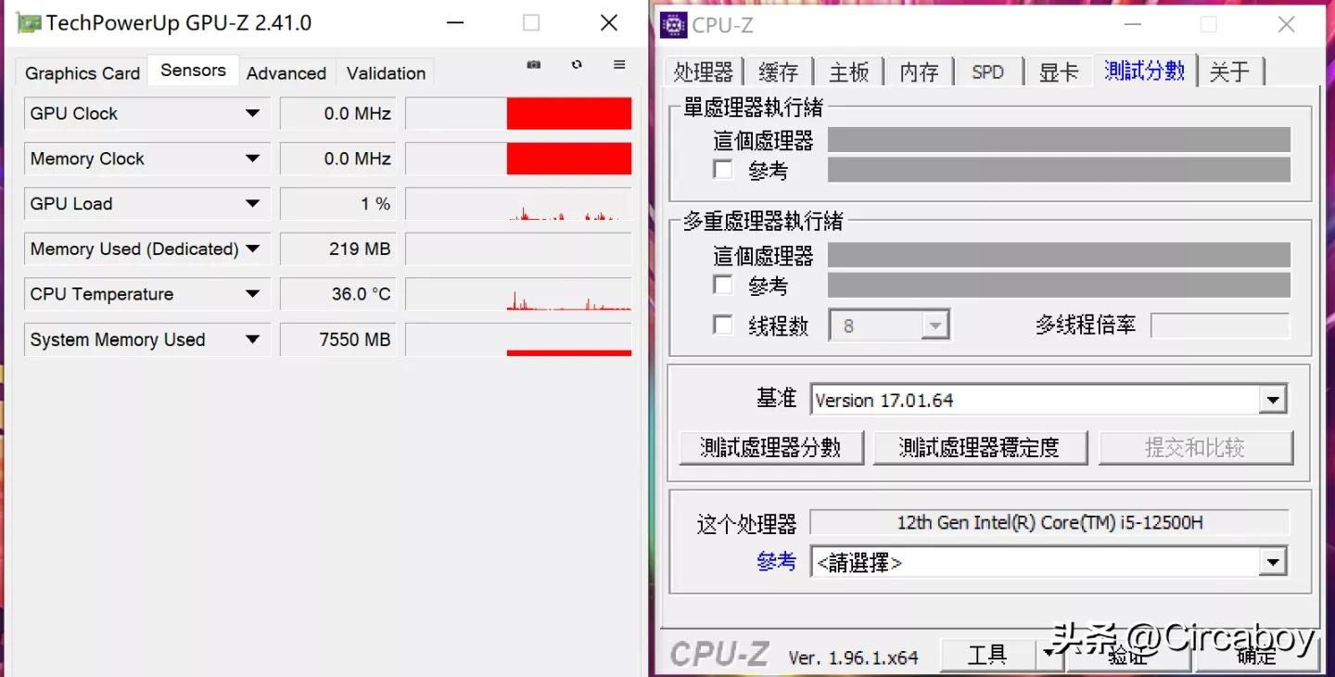Open the 基准 Version 17.01.64 dropdown
1335x677 pixels.
[1275, 399]
